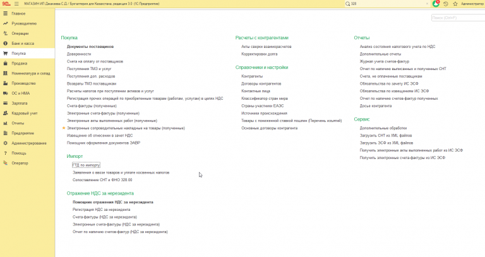The image size is (485, 257).
Task: Open Акты сверки взаиморасчетов
Action: tap(266, 46)
